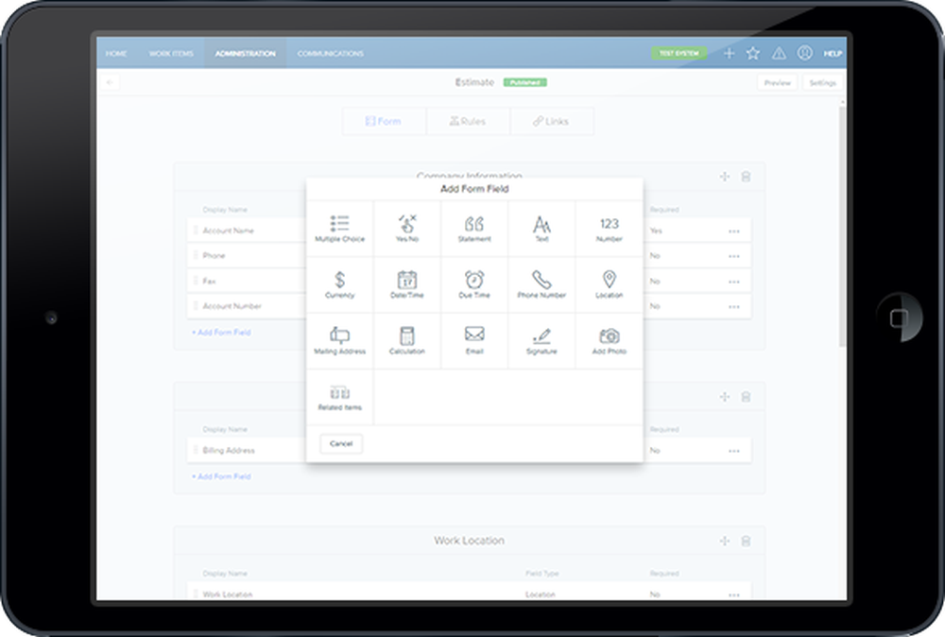Click Add Form Field under Account Number
Image resolution: width=945 pixels, height=637 pixels.
pos(221,332)
